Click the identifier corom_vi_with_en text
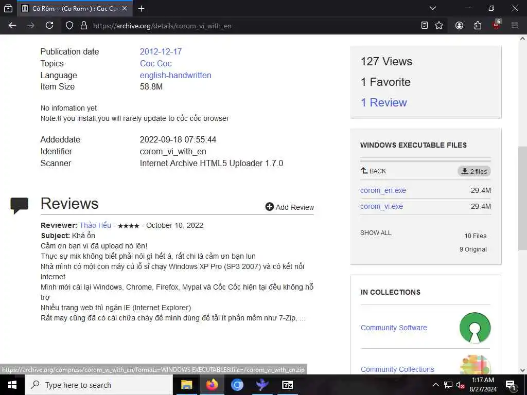This screenshot has height=395, width=527. [173, 152]
